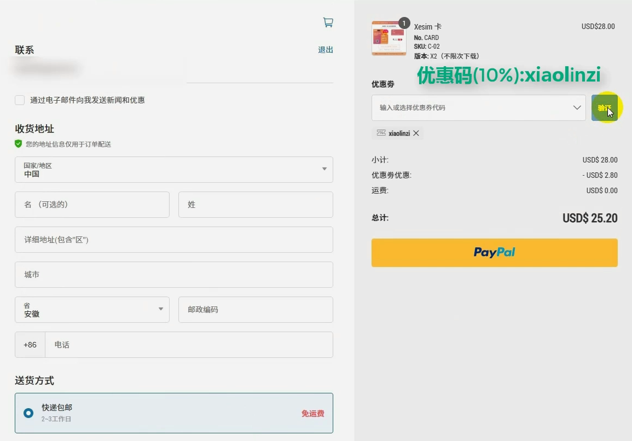Open the 省 province dropdown
This screenshot has width=632, height=441.
[x=92, y=310]
